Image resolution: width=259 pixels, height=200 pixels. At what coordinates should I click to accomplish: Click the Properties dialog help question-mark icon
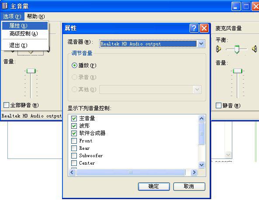tap(194, 28)
